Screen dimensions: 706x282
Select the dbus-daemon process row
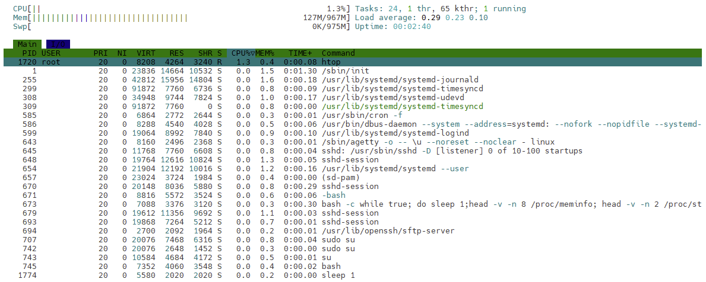pyautogui.click(x=353, y=124)
